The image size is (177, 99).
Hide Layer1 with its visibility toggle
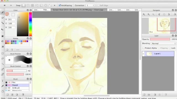pyautogui.click(x=143, y=54)
